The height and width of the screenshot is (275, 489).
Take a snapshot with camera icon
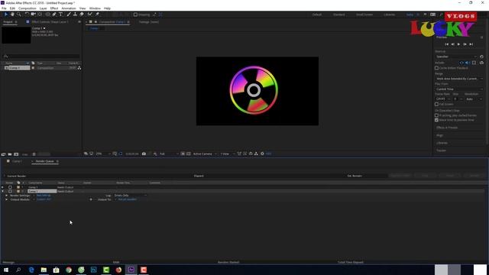tap(144, 154)
